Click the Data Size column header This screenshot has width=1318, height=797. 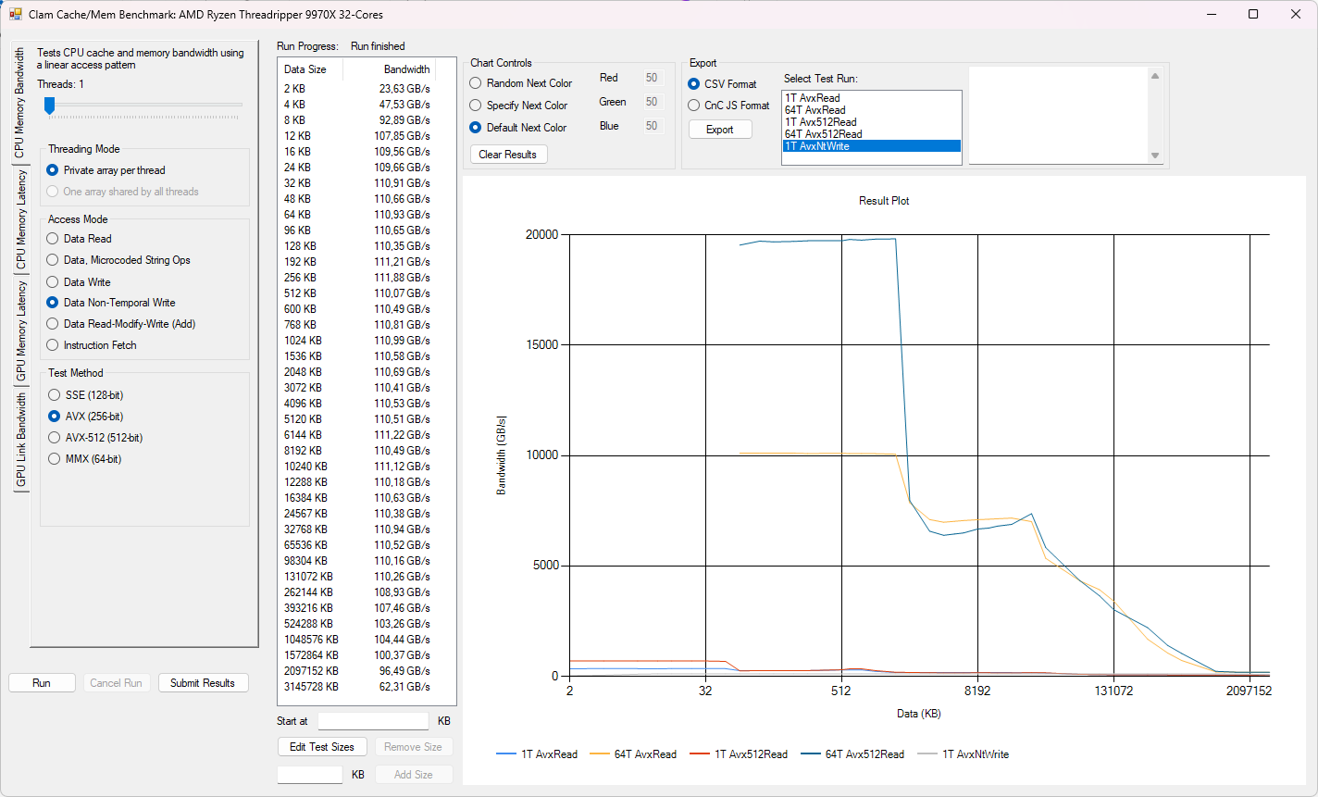tap(311, 69)
